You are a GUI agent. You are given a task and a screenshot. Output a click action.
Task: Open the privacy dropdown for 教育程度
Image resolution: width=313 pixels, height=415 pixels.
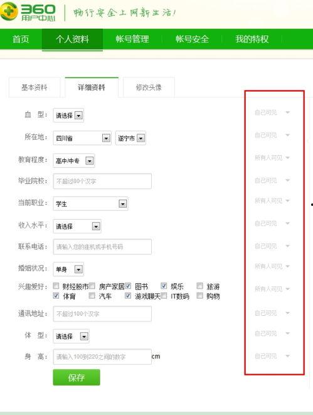pyautogui.click(x=272, y=158)
